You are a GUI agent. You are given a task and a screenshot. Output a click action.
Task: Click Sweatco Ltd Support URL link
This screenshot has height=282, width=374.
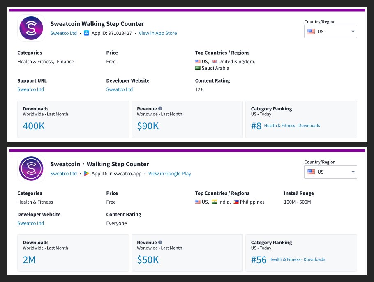click(30, 89)
